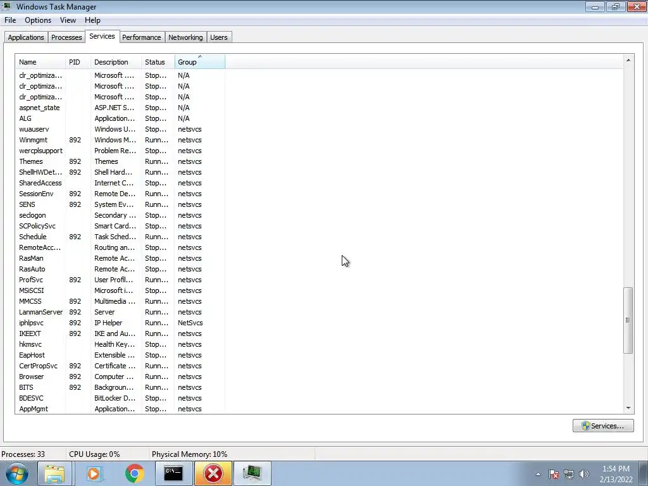Screen dimensions: 648x486
Task: Select the wuauserv service row
Action: tap(120, 129)
